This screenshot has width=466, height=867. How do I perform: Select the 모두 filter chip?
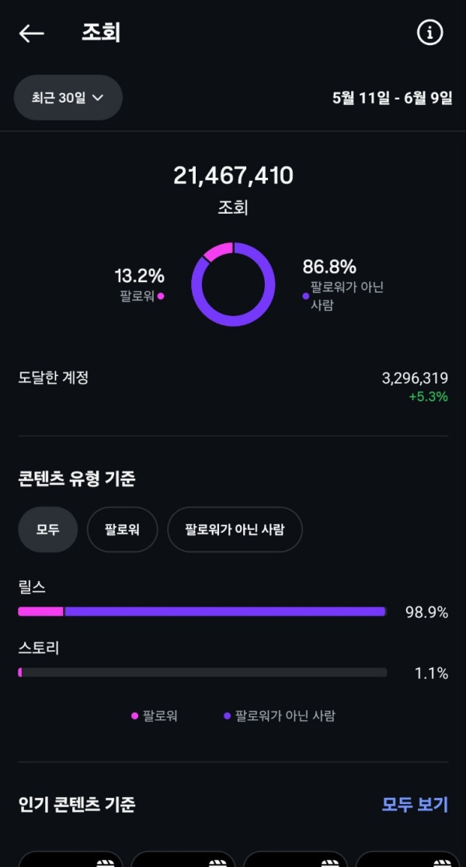[x=47, y=530]
